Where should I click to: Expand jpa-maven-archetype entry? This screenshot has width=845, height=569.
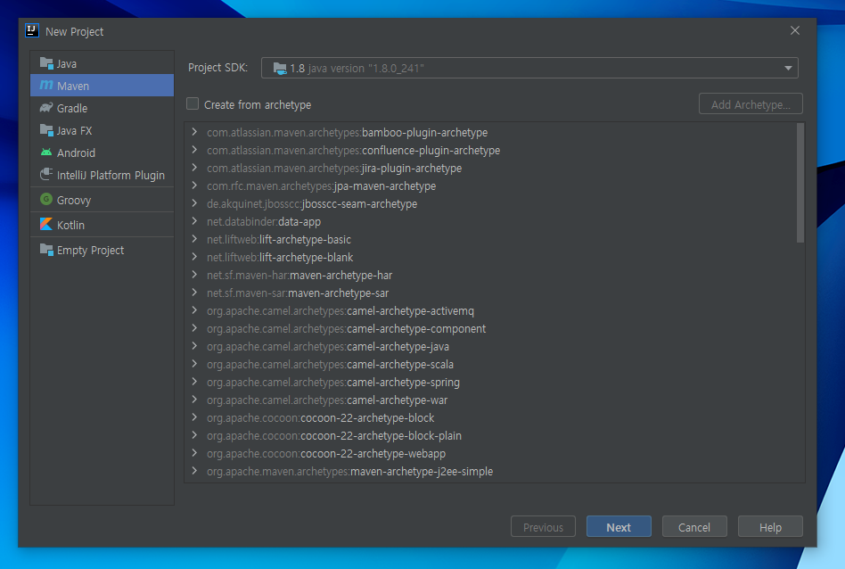[194, 185]
